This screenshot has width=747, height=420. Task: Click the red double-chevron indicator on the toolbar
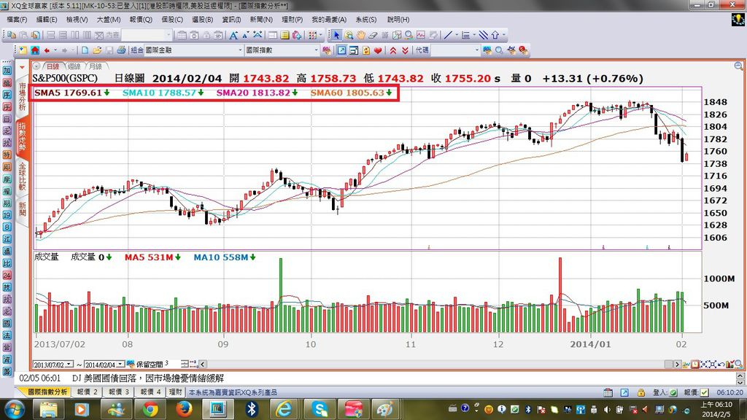394,51
